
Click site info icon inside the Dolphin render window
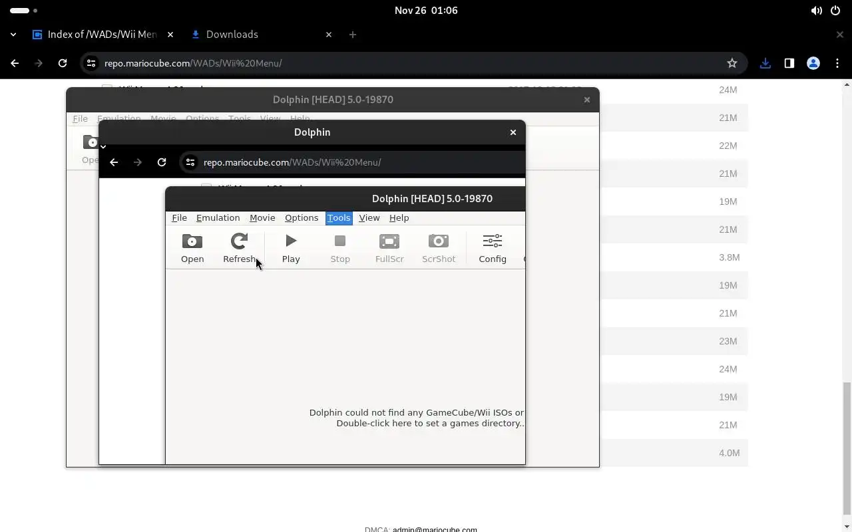190,162
